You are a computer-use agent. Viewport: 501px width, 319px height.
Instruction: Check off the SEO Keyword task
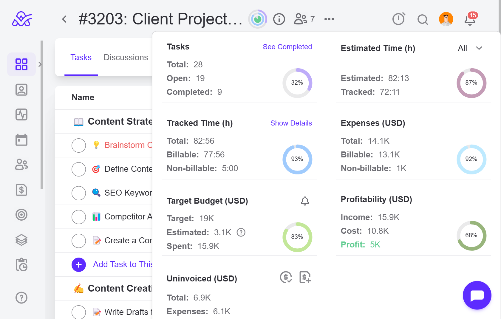pos(79,193)
